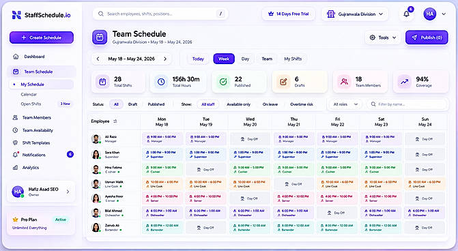
Task: Click the HA user avatar in header
Action: 429,14
